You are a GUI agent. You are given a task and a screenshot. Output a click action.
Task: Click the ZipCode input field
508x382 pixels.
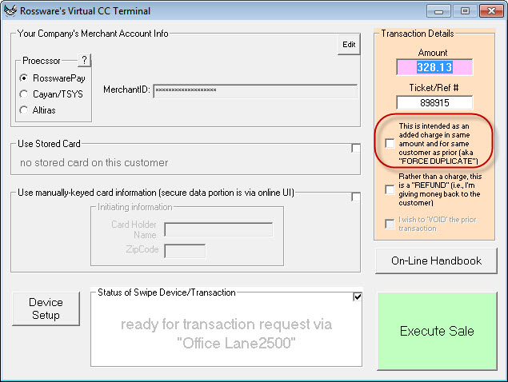tap(185, 251)
